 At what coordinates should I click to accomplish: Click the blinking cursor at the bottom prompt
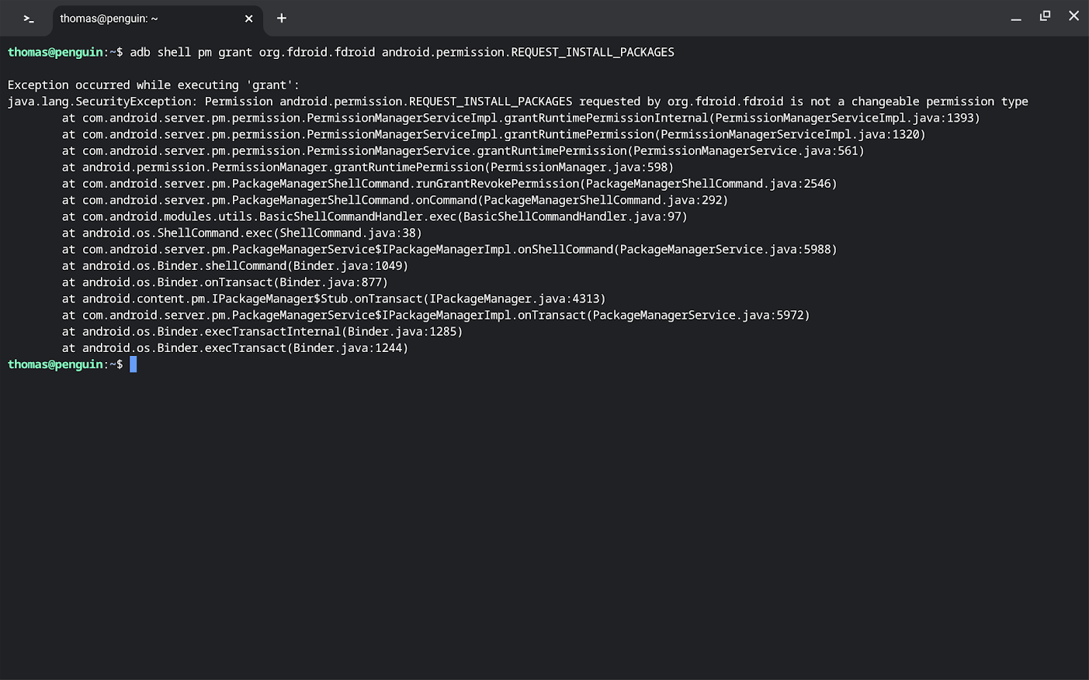(x=134, y=364)
